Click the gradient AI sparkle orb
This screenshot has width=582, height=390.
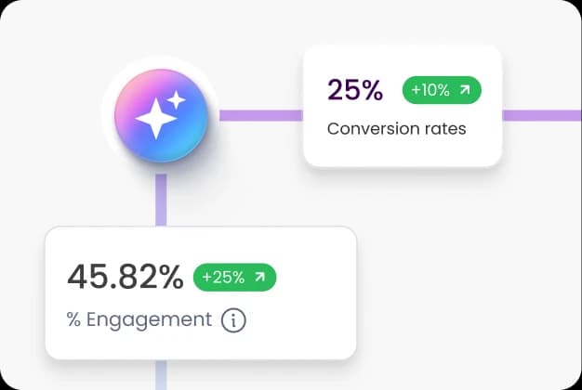coord(160,116)
